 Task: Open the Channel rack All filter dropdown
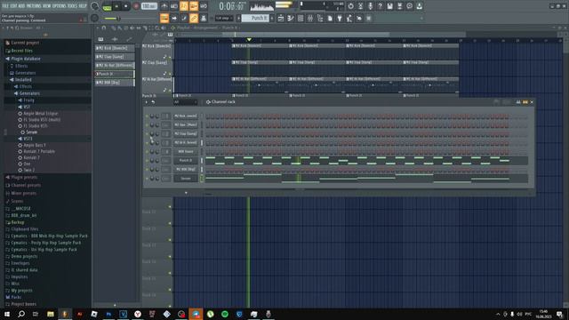[x=185, y=102]
